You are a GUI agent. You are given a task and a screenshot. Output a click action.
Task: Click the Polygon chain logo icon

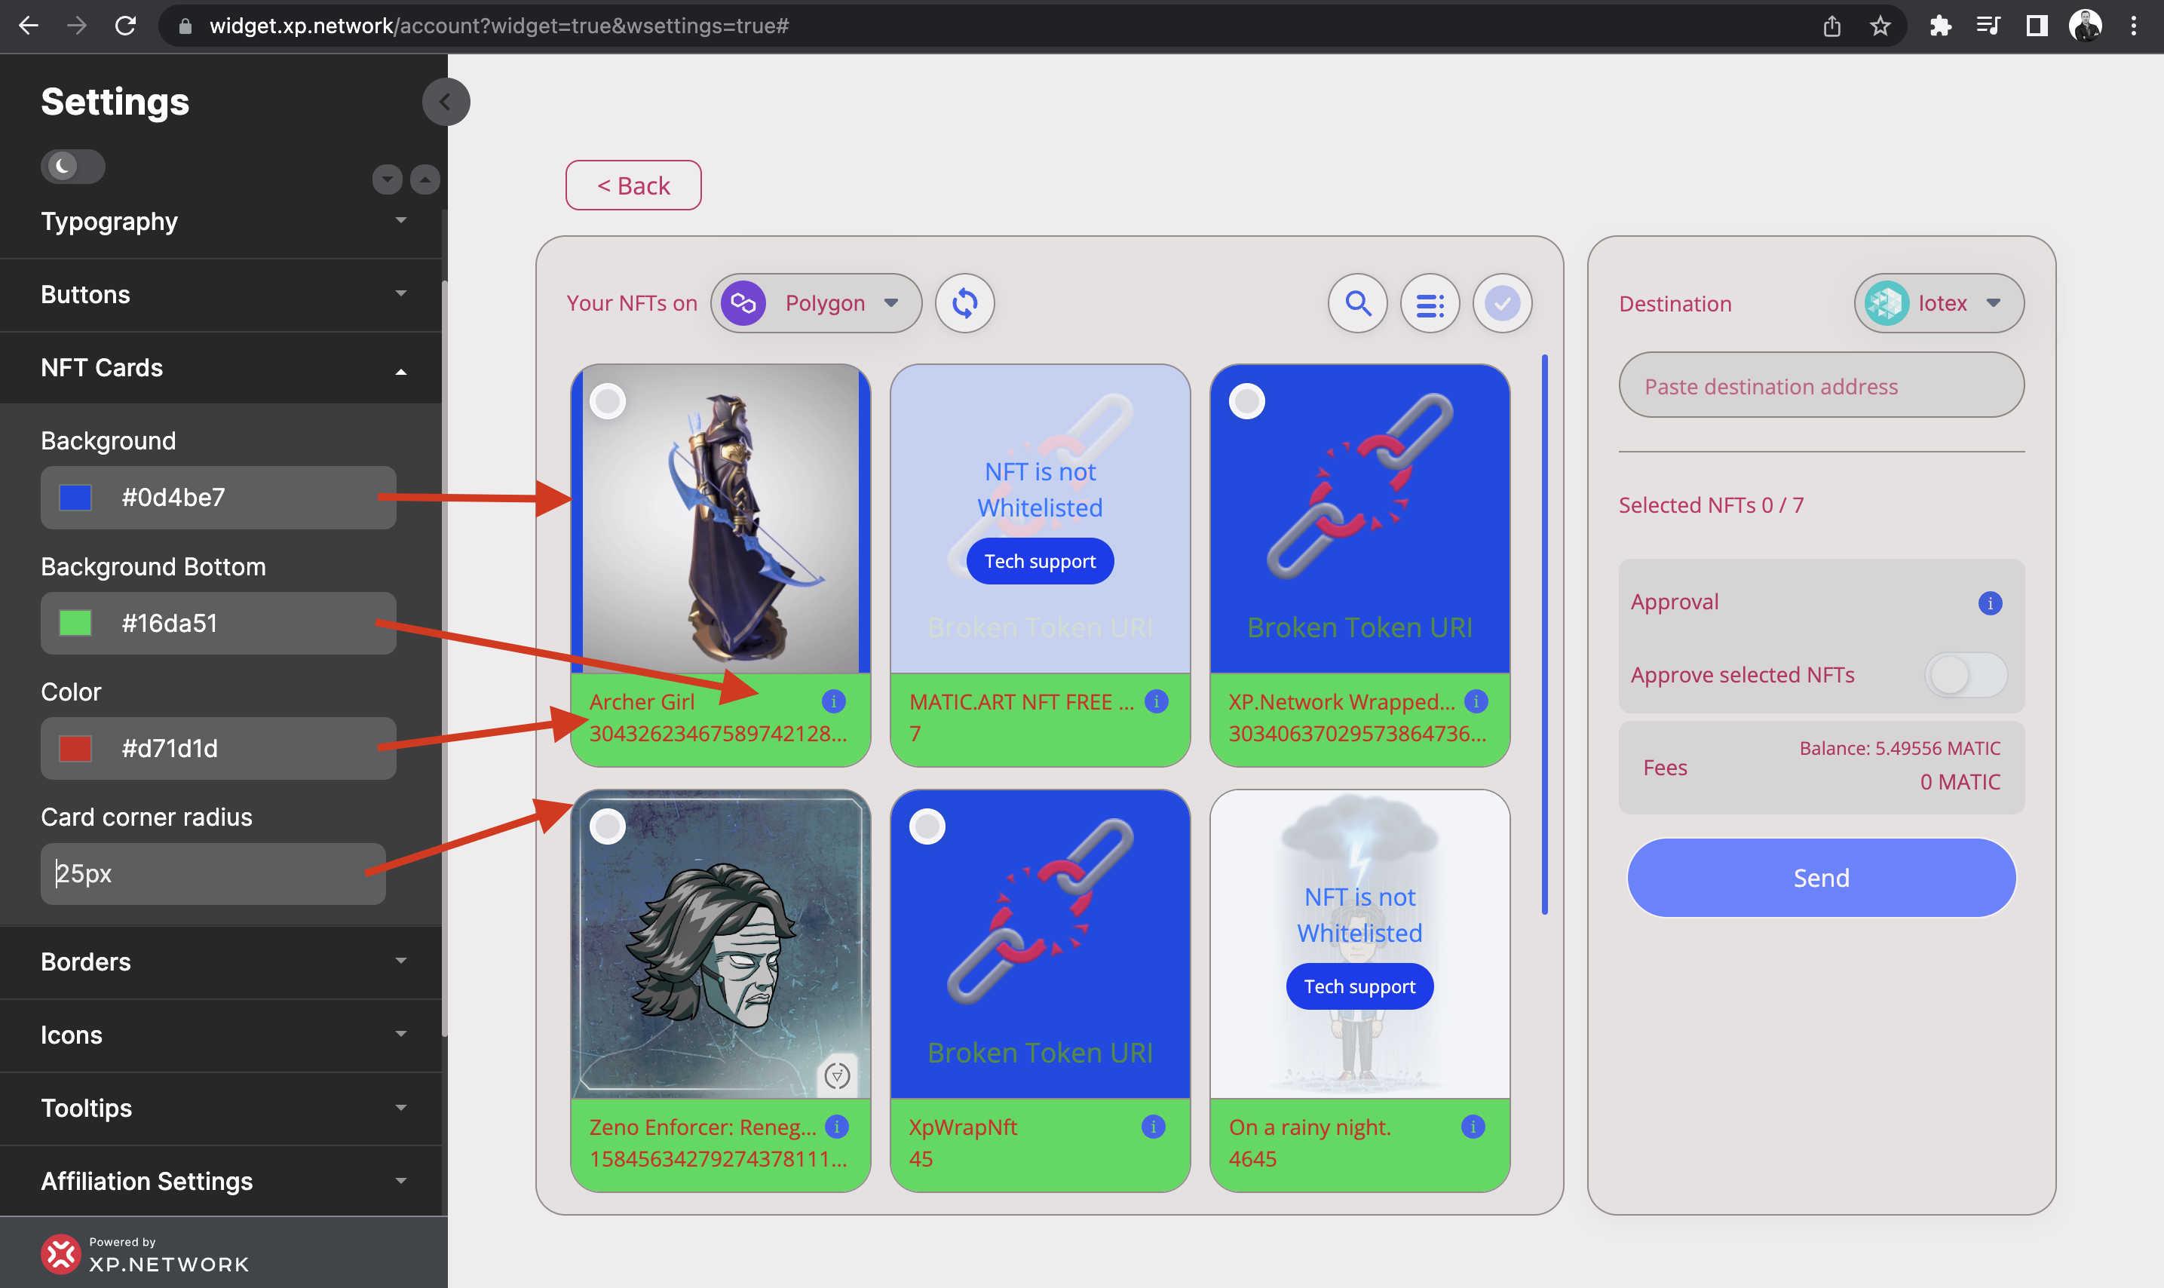743,303
